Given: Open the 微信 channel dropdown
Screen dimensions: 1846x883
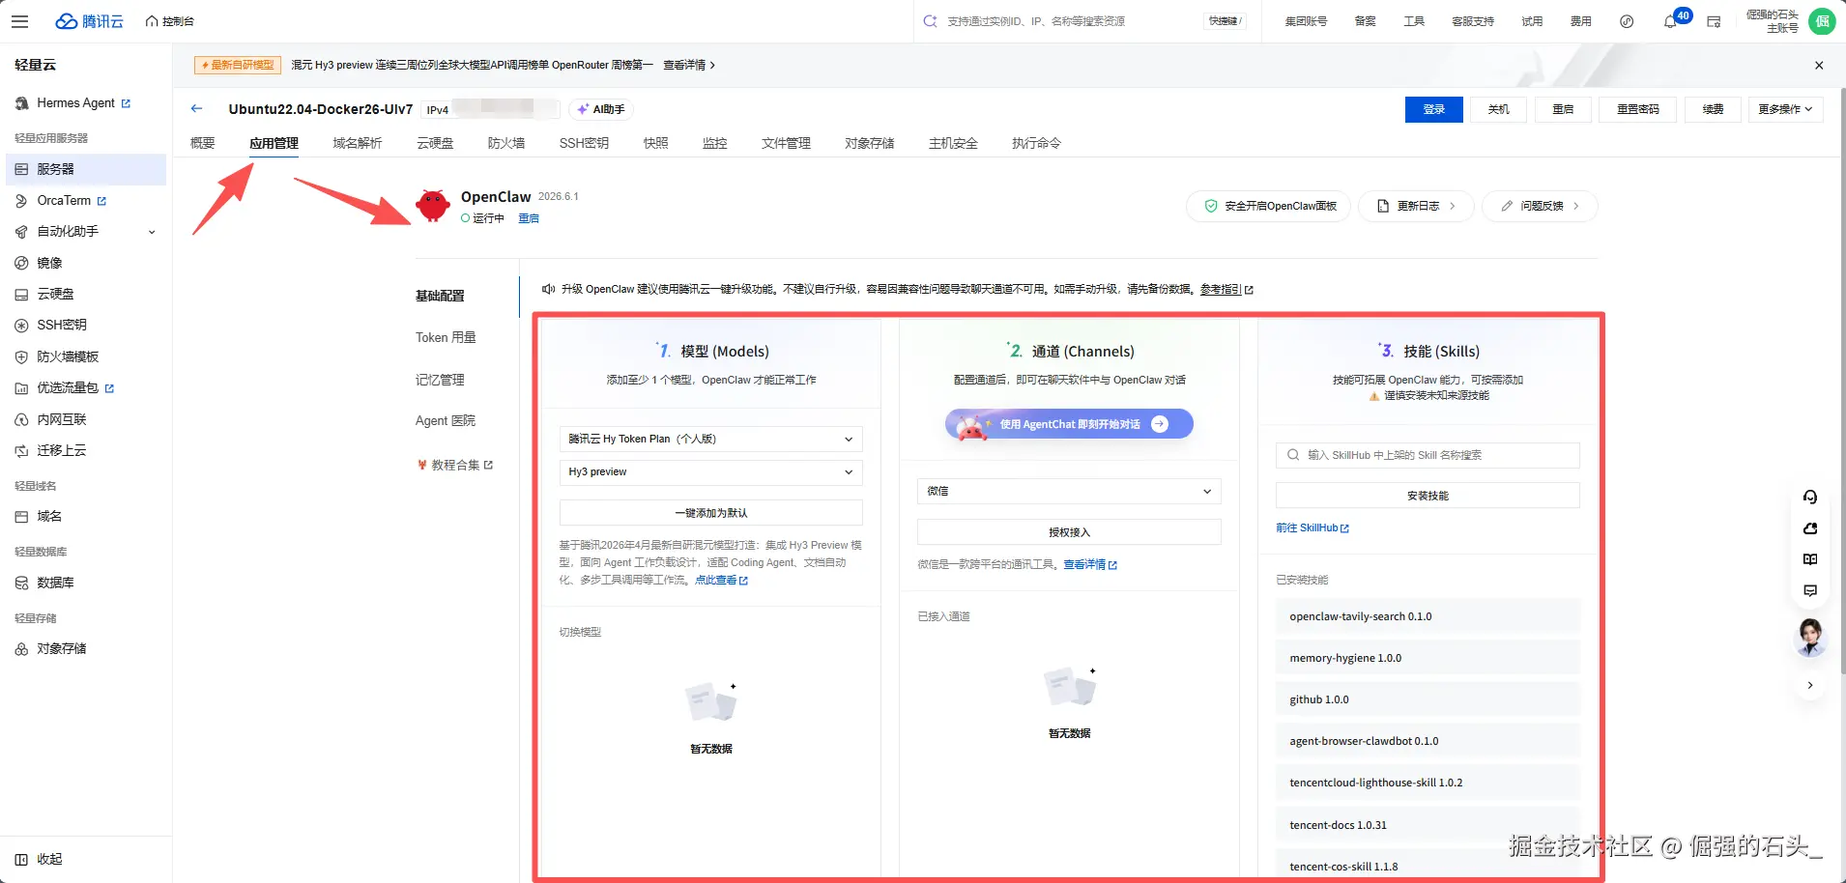Looking at the screenshot, I should 1069,492.
